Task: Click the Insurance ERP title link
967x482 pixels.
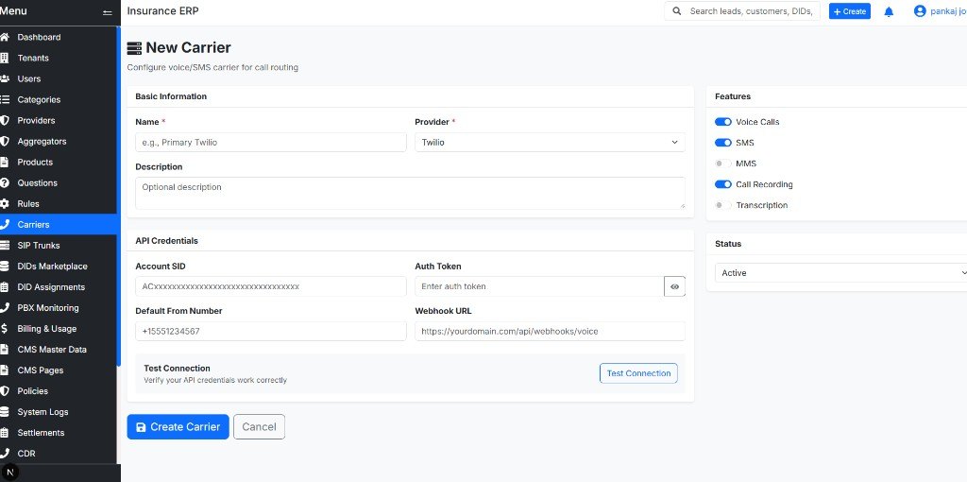Action: click(162, 10)
